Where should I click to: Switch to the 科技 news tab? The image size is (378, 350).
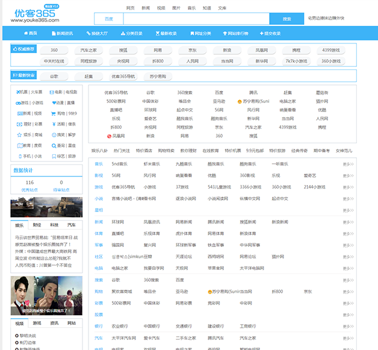54,225
